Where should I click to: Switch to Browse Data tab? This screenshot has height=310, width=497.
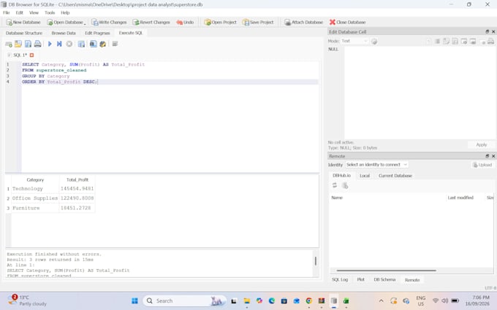click(64, 33)
